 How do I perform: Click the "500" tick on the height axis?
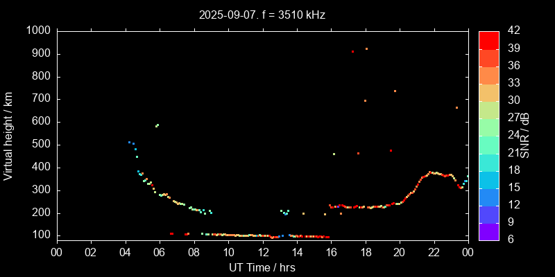click(41, 145)
